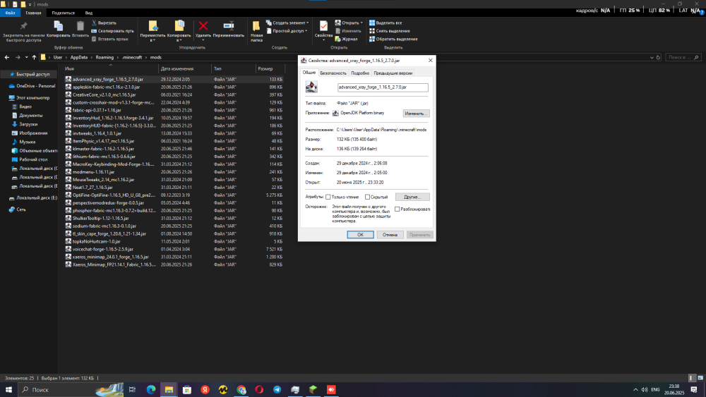
Task: Open volume control in the system tray
Action: [x=645, y=390]
